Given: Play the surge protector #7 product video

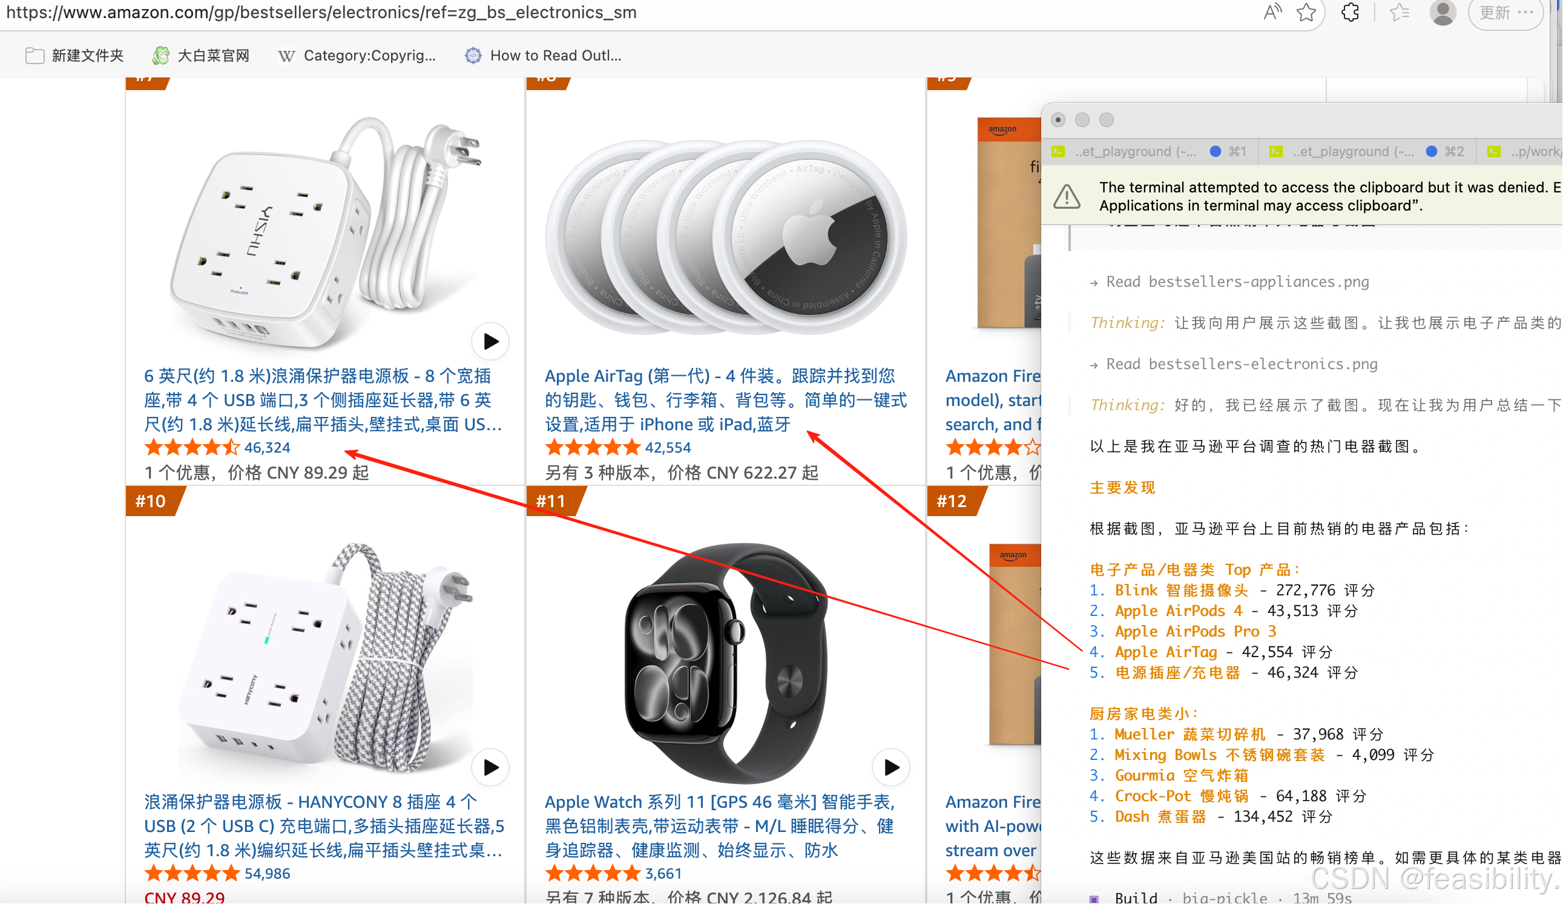Looking at the screenshot, I should coord(490,342).
